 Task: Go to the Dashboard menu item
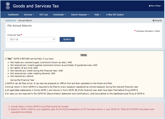13,15
